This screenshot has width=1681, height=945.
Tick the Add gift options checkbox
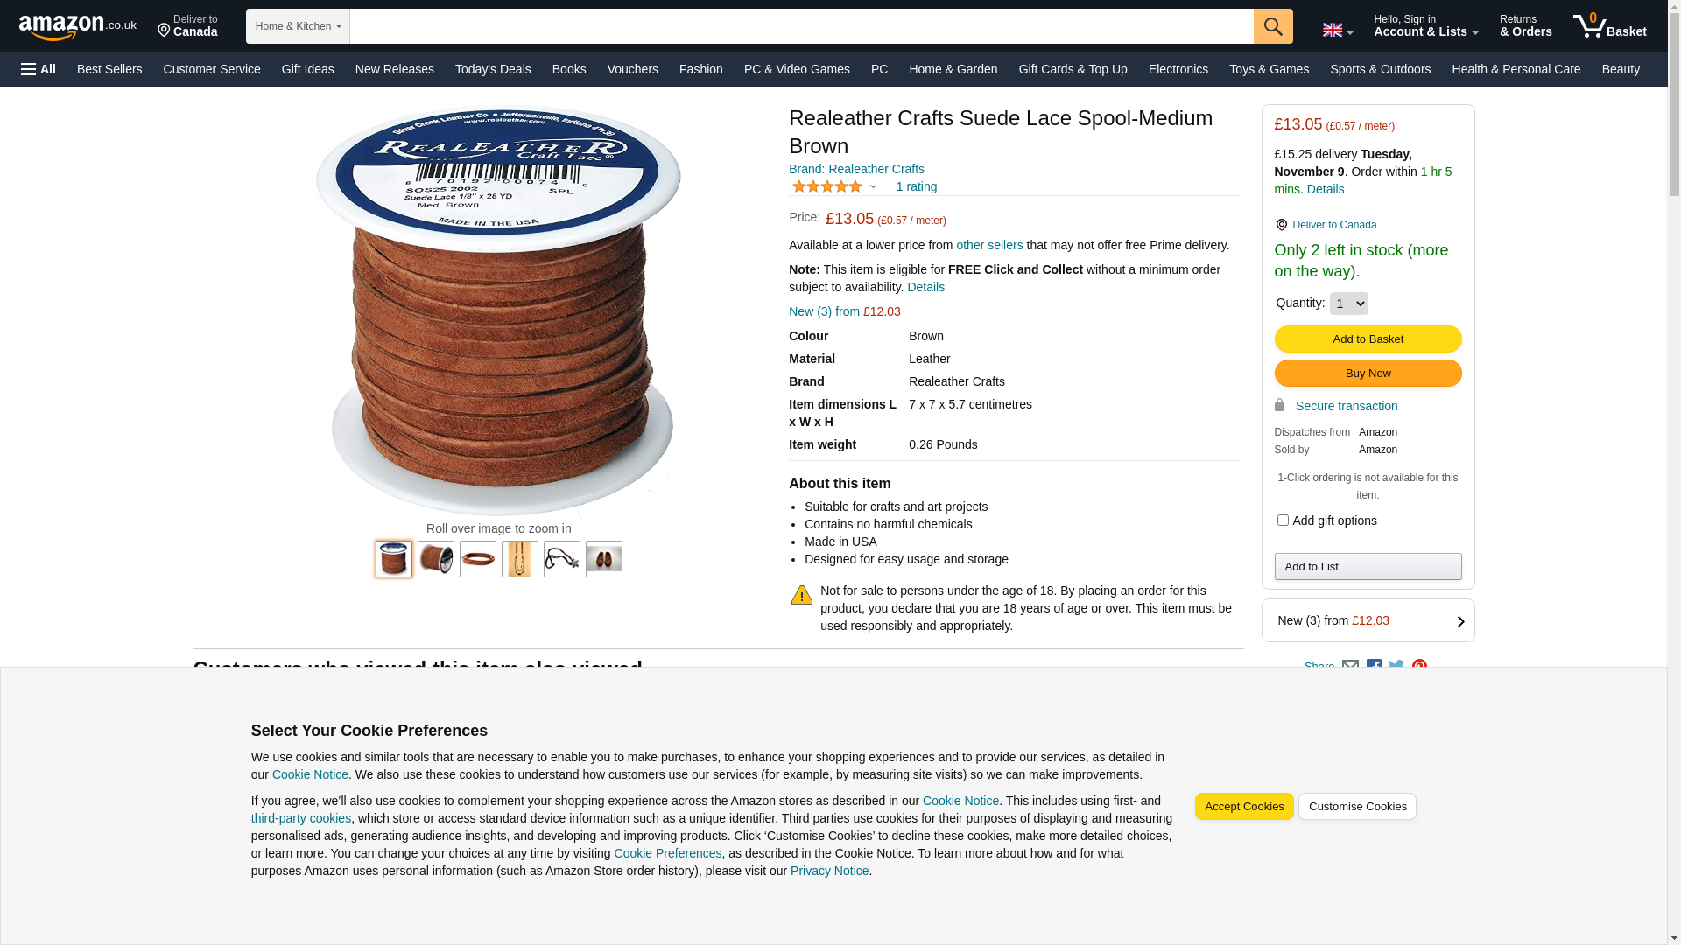tap(1283, 521)
